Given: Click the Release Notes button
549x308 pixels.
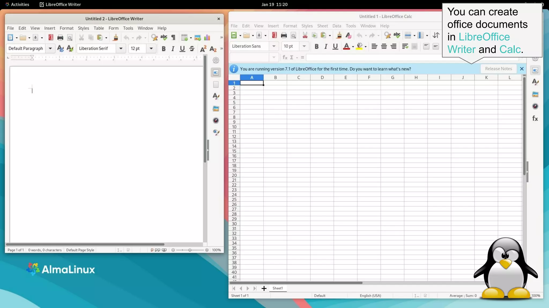Looking at the screenshot, I should [498, 69].
